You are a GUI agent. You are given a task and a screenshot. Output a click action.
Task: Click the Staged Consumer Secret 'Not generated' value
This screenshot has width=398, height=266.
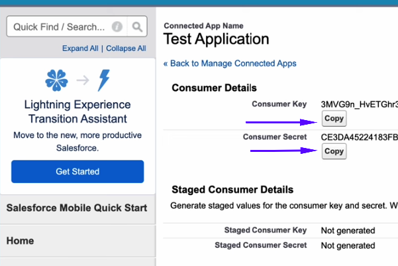coord(348,245)
